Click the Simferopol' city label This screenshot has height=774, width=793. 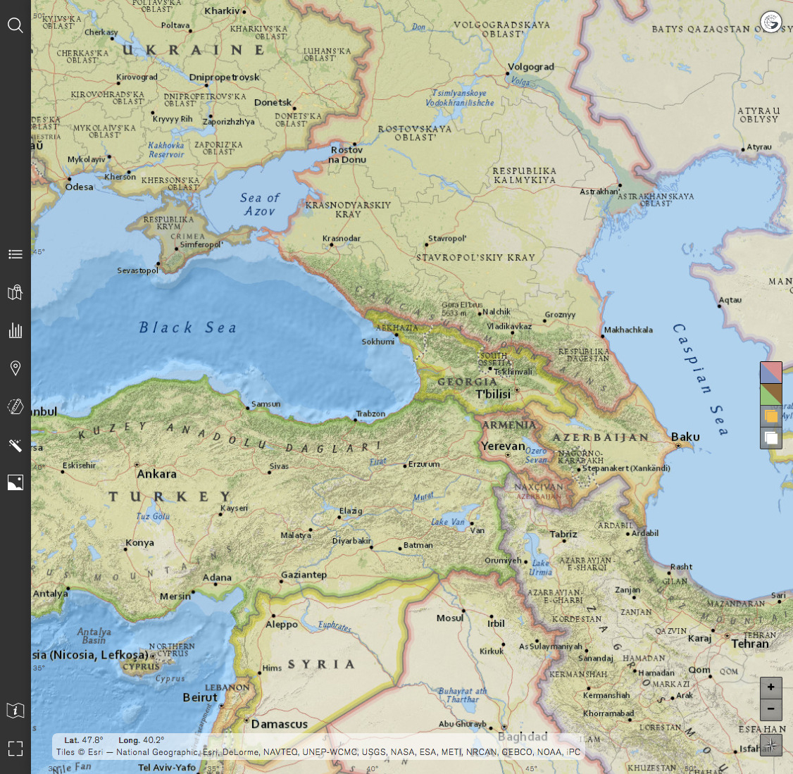201,245
